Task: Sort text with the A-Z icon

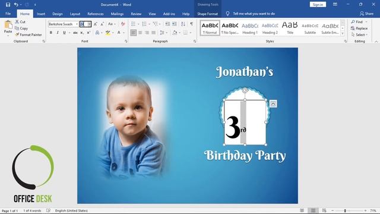Action: [183, 24]
